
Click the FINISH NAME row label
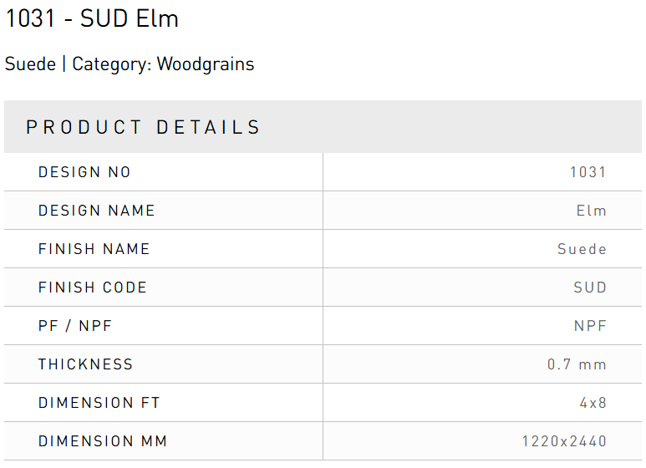tap(94, 249)
